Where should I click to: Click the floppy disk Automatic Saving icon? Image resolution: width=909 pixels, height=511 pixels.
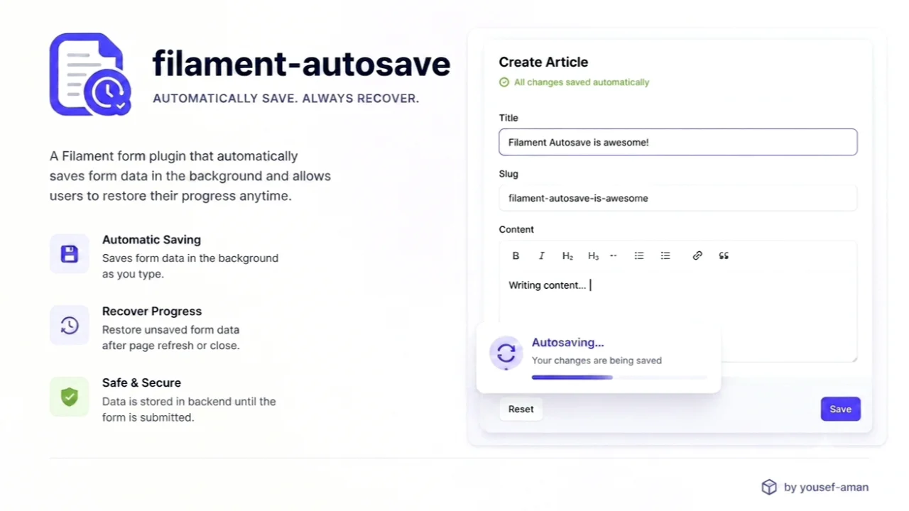(x=69, y=254)
